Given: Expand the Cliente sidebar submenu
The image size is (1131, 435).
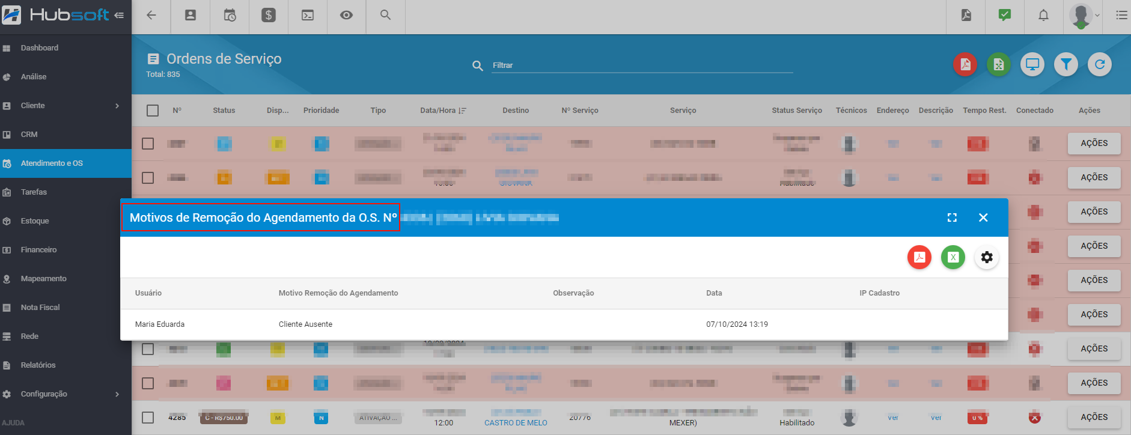Looking at the screenshot, I should (117, 106).
